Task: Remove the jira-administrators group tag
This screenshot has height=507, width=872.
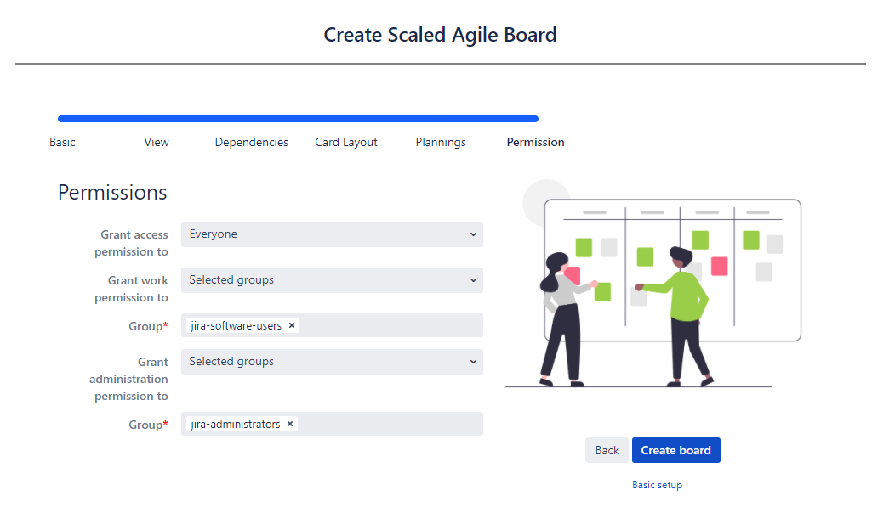Action: pyautogui.click(x=290, y=425)
